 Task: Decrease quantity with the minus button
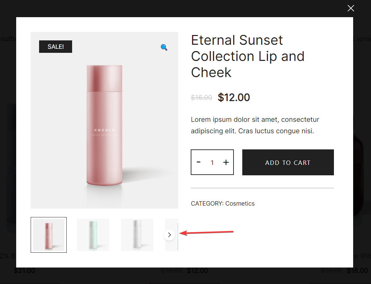tap(198, 162)
